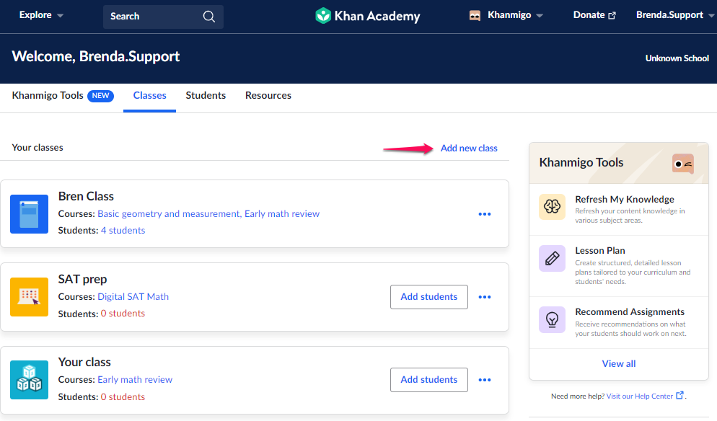Open the Khanmigo Tools tab
Viewport: 717px width, 421px height.
pos(63,96)
